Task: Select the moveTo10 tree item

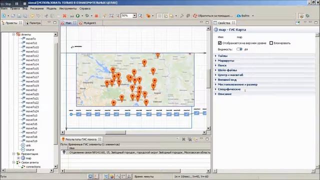Action: [32, 47]
